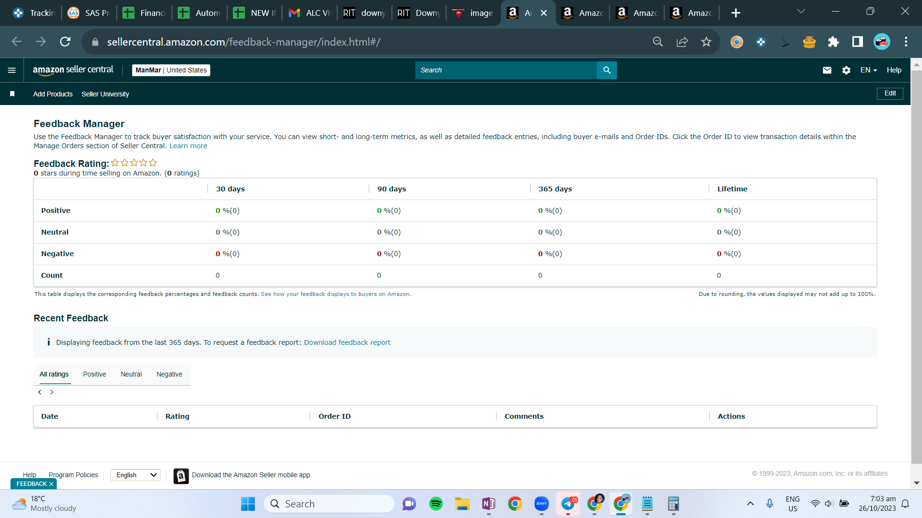Click the browser zoom magnifier icon in the address bar
The width and height of the screenshot is (922, 518).
[658, 42]
